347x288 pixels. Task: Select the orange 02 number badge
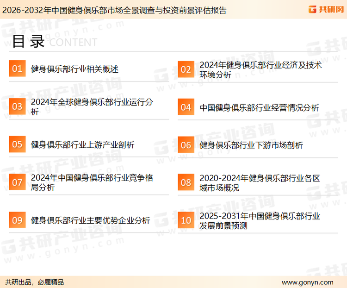tap(186, 69)
